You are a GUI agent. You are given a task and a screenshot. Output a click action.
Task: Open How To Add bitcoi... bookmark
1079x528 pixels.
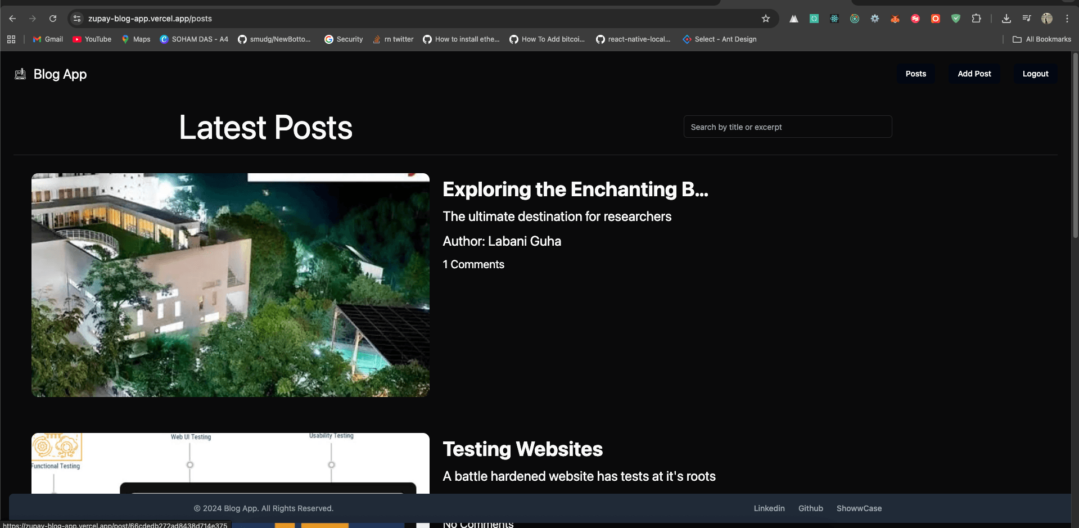547,39
